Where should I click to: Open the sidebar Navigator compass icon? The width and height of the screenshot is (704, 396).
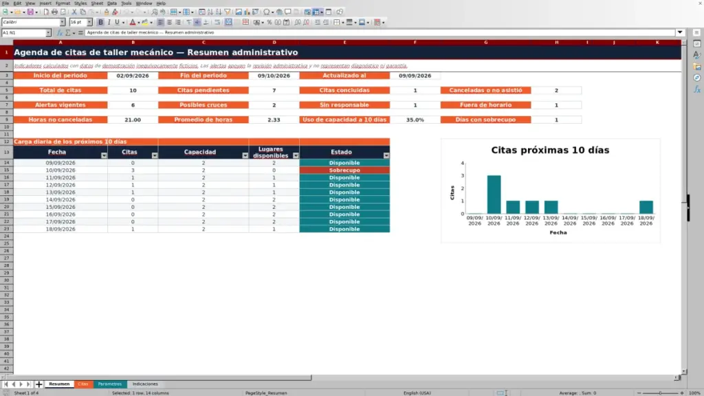click(697, 78)
